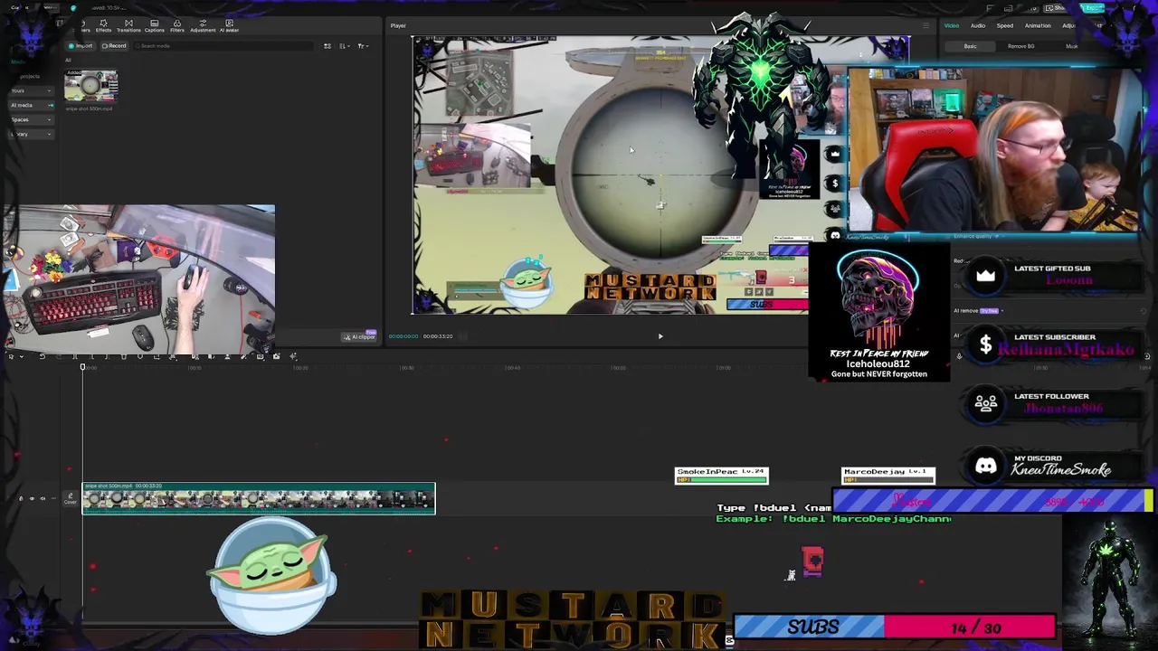Expand the Yours section

tap(33, 90)
